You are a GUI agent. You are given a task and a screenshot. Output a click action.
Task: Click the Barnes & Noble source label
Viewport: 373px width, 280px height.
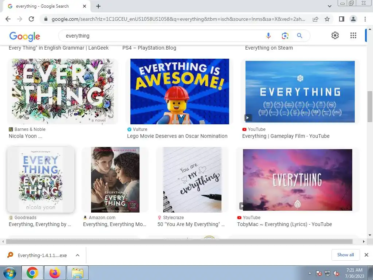click(30, 129)
